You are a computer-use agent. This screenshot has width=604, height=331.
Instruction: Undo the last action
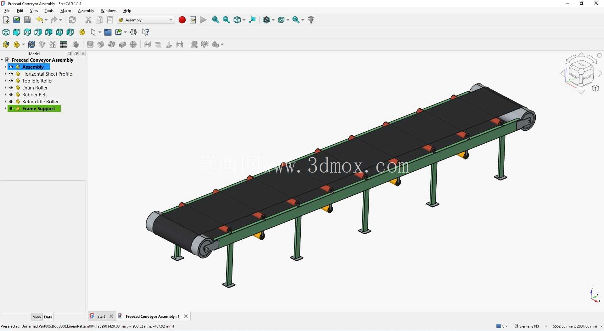point(39,20)
